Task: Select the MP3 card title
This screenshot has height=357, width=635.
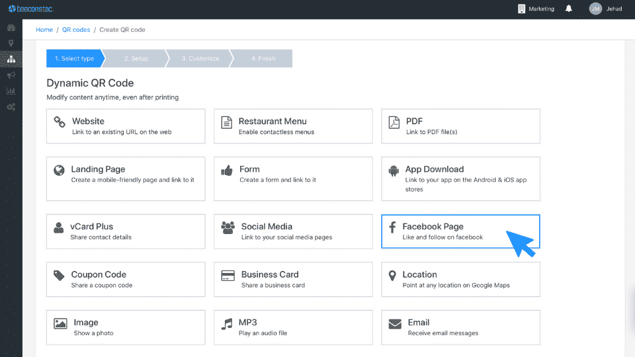Action: 248,322
